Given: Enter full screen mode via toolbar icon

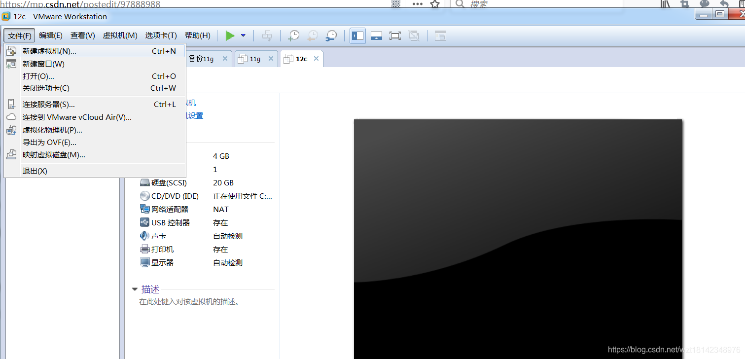Looking at the screenshot, I should pos(395,36).
